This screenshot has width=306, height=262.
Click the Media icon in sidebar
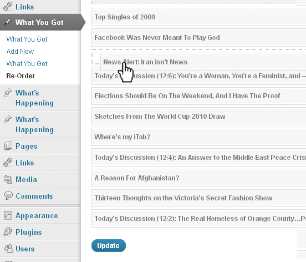coord(8,179)
